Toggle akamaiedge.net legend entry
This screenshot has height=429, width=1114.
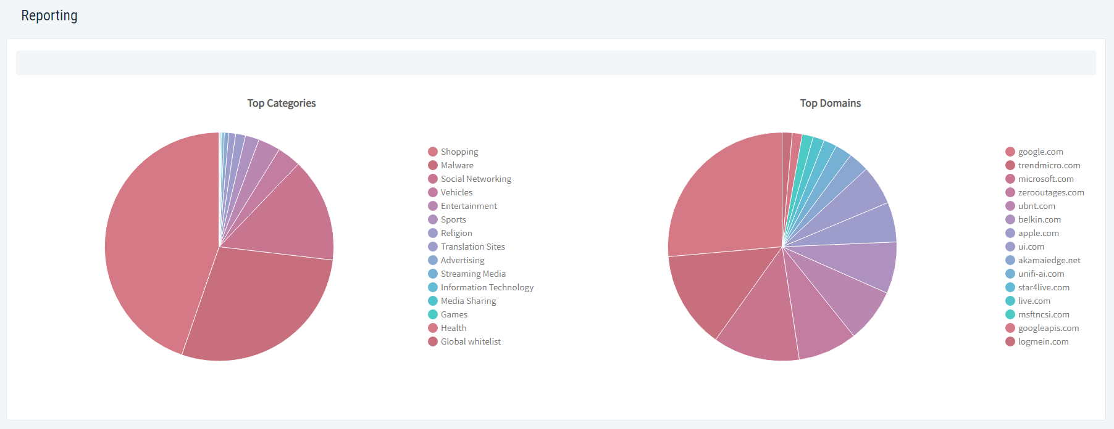[1043, 260]
